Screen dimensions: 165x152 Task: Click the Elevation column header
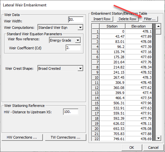139,26
